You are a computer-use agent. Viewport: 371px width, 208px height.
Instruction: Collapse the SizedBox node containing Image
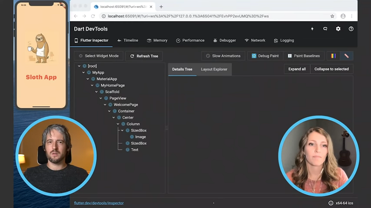(122, 130)
